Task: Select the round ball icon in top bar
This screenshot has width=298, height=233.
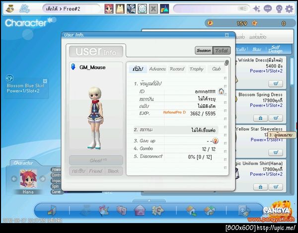Action: pos(143,9)
